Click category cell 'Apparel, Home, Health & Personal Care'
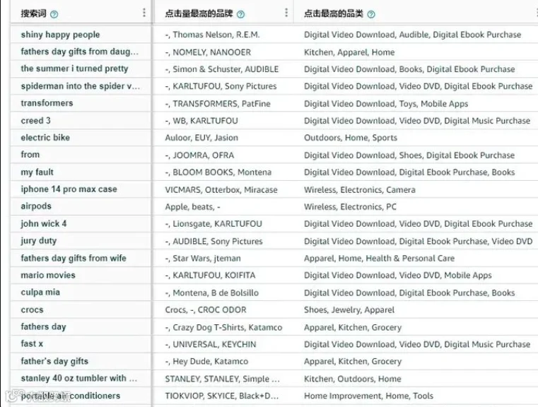This screenshot has height=407, width=538. tap(379, 259)
